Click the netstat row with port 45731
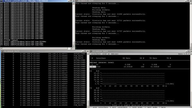192x108 pixels. click(x=43, y=54)
